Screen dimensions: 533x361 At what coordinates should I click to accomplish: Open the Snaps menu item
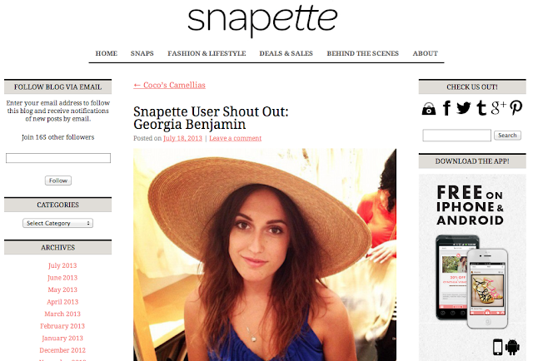point(142,53)
